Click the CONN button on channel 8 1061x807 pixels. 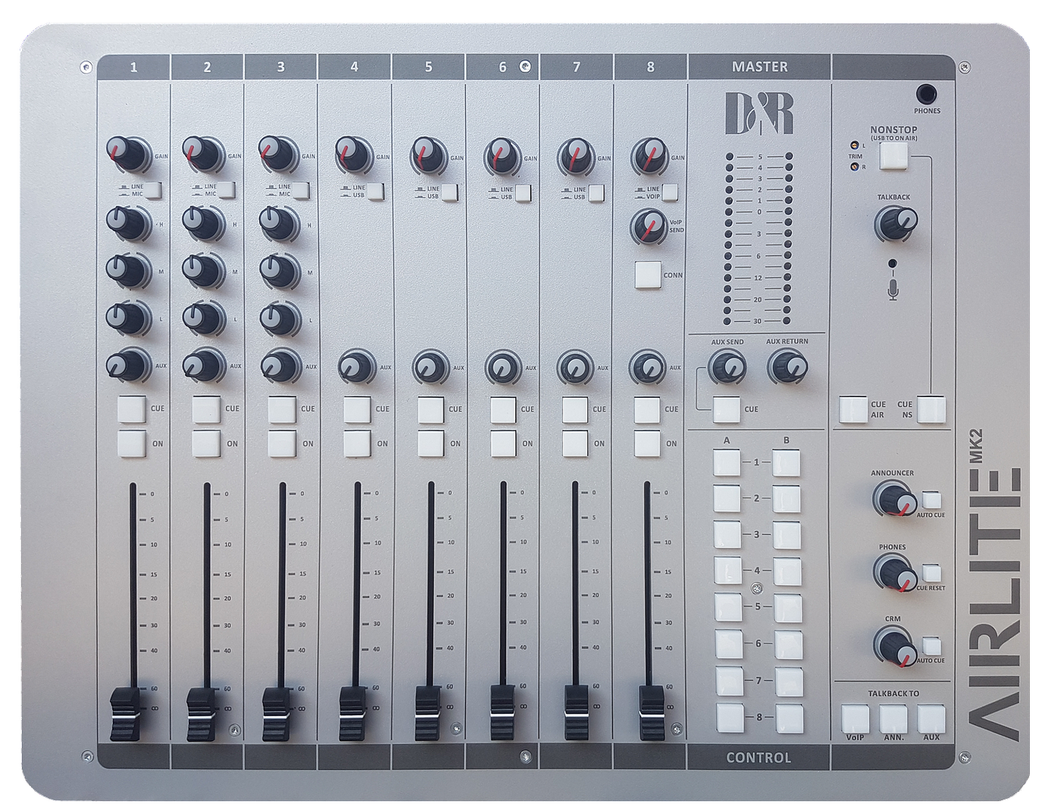pyautogui.click(x=648, y=275)
